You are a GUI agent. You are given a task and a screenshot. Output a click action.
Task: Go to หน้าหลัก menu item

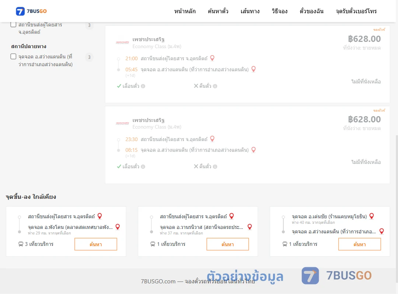[x=185, y=11]
